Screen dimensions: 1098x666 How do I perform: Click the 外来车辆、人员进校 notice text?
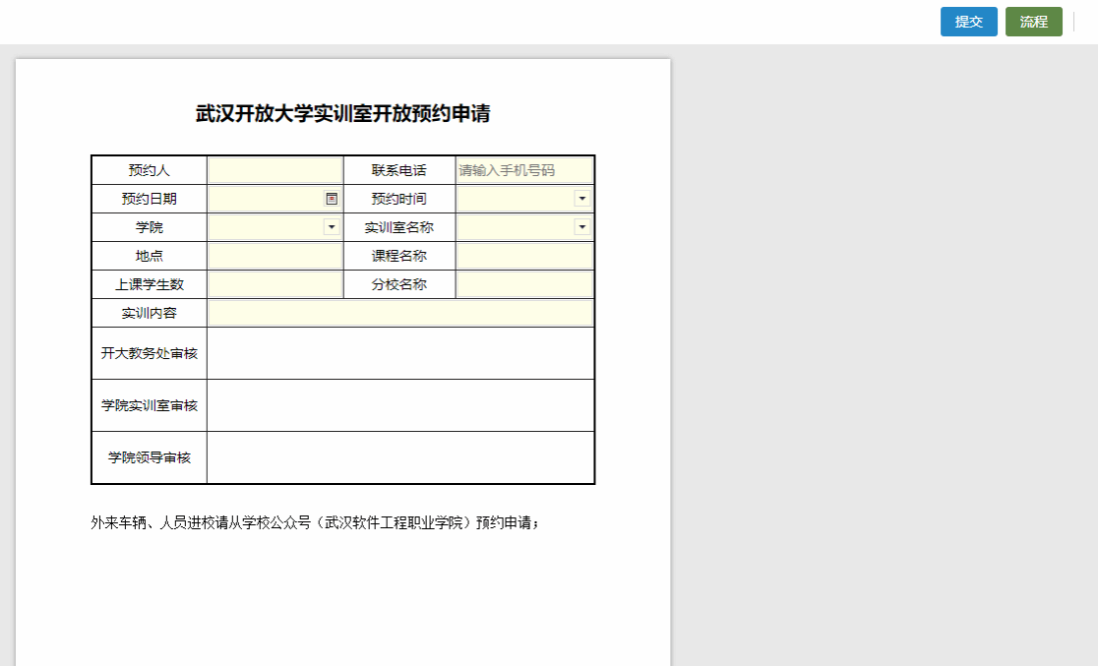pyautogui.click(x=315, y=522)
